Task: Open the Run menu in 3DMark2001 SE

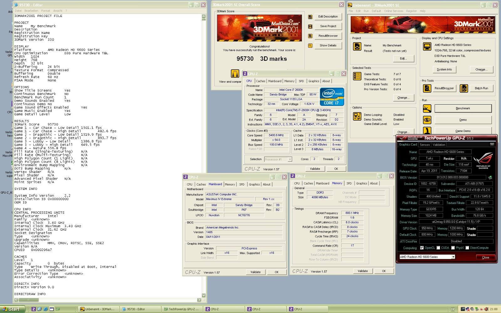Action: coord(366,11)
